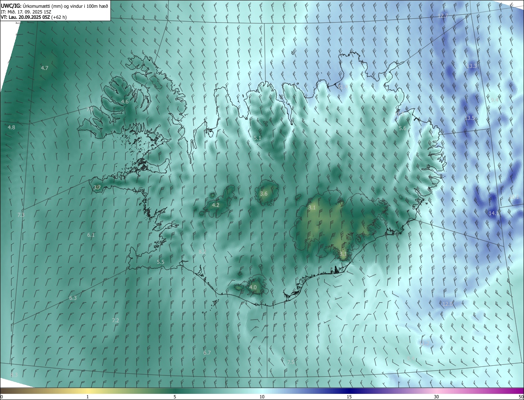
Task: Click the 3.7 value on Snæfellsnes
Action: (x=97, y=187)
